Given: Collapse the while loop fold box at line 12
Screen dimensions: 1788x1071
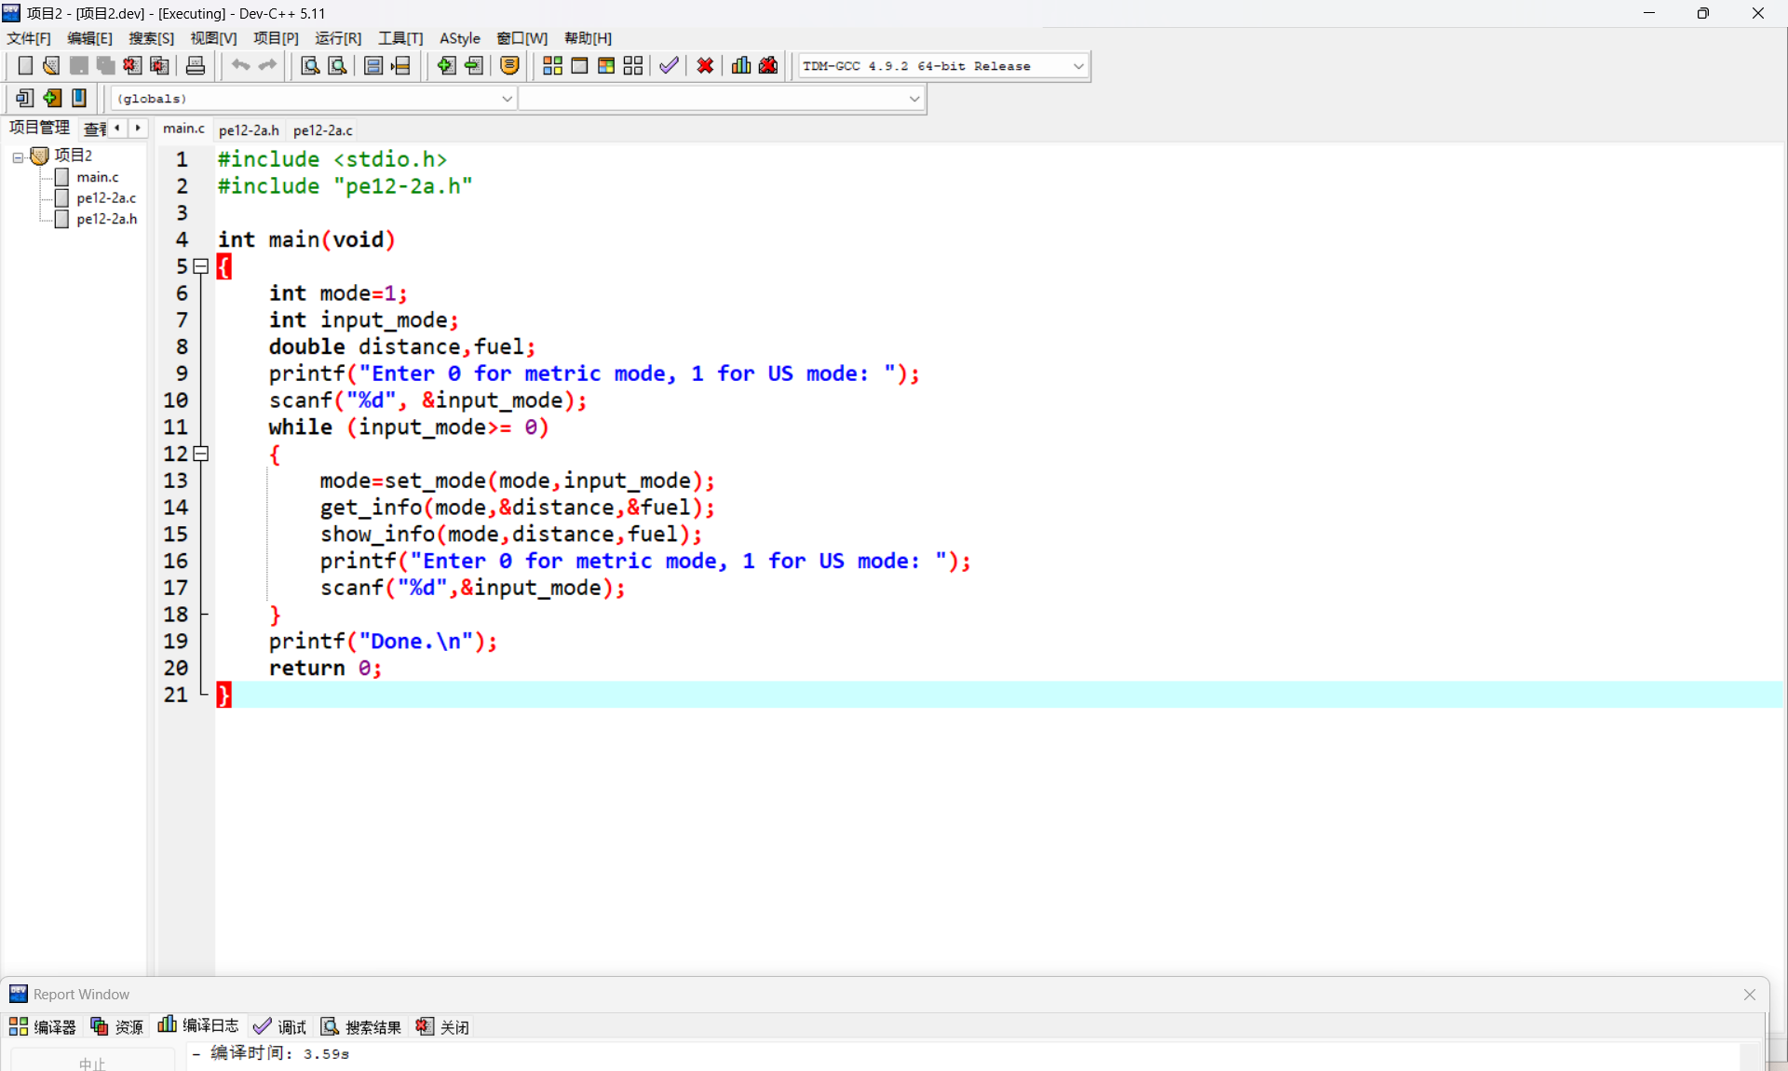Looking at the screenshot, I should [201, 454].
